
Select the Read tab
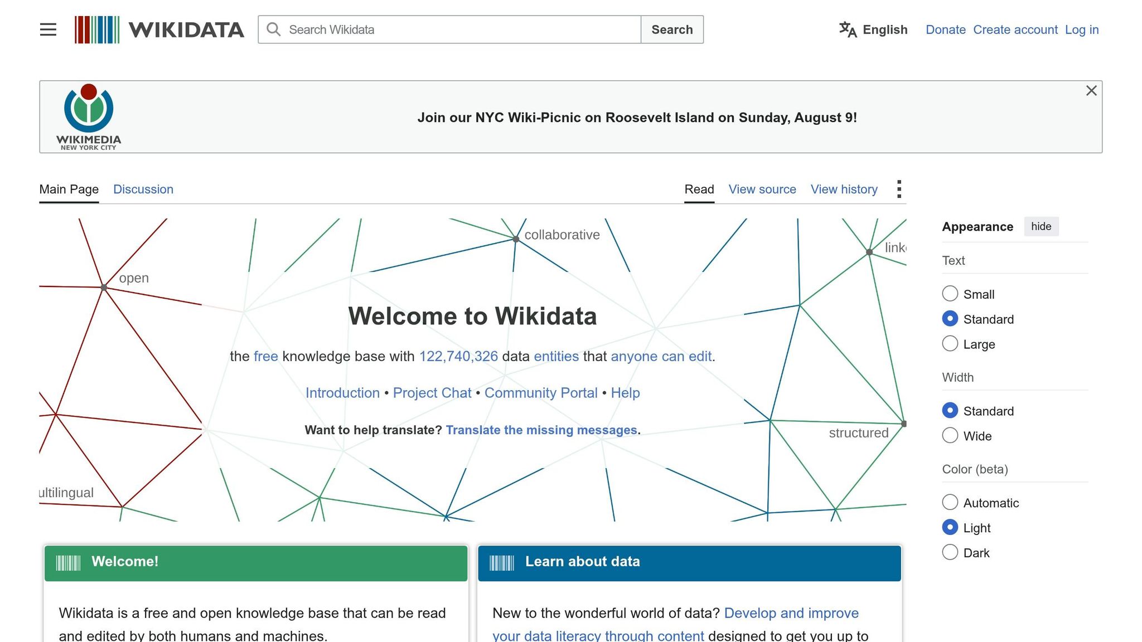tap(699, 189)
